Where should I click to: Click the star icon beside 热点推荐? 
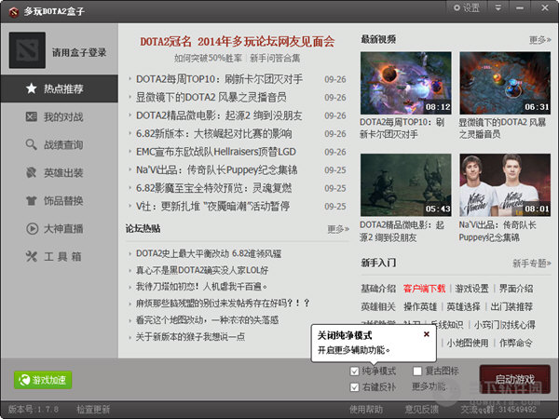coord(32,88)
